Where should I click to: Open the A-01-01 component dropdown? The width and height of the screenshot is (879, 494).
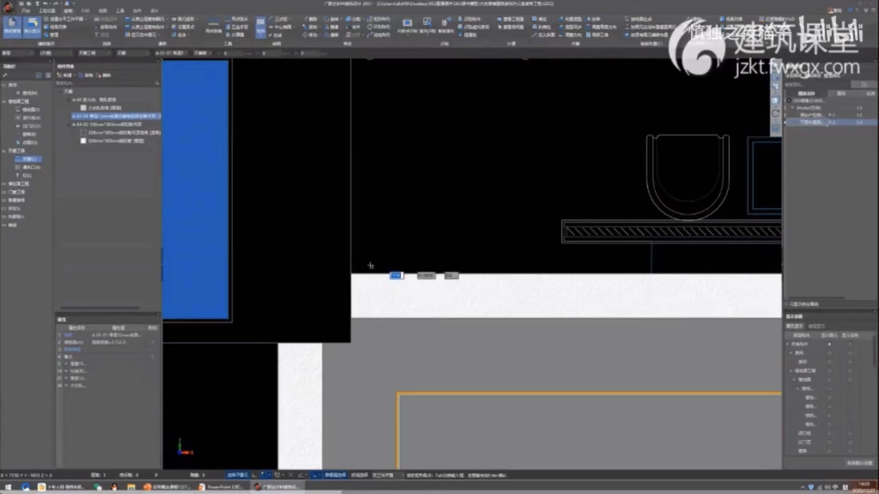tap(171, 53)
